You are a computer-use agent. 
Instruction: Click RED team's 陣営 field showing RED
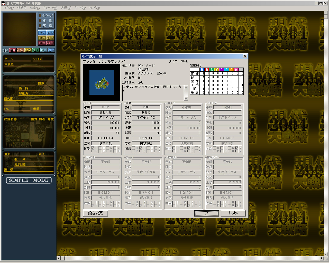tap(146, 112)
